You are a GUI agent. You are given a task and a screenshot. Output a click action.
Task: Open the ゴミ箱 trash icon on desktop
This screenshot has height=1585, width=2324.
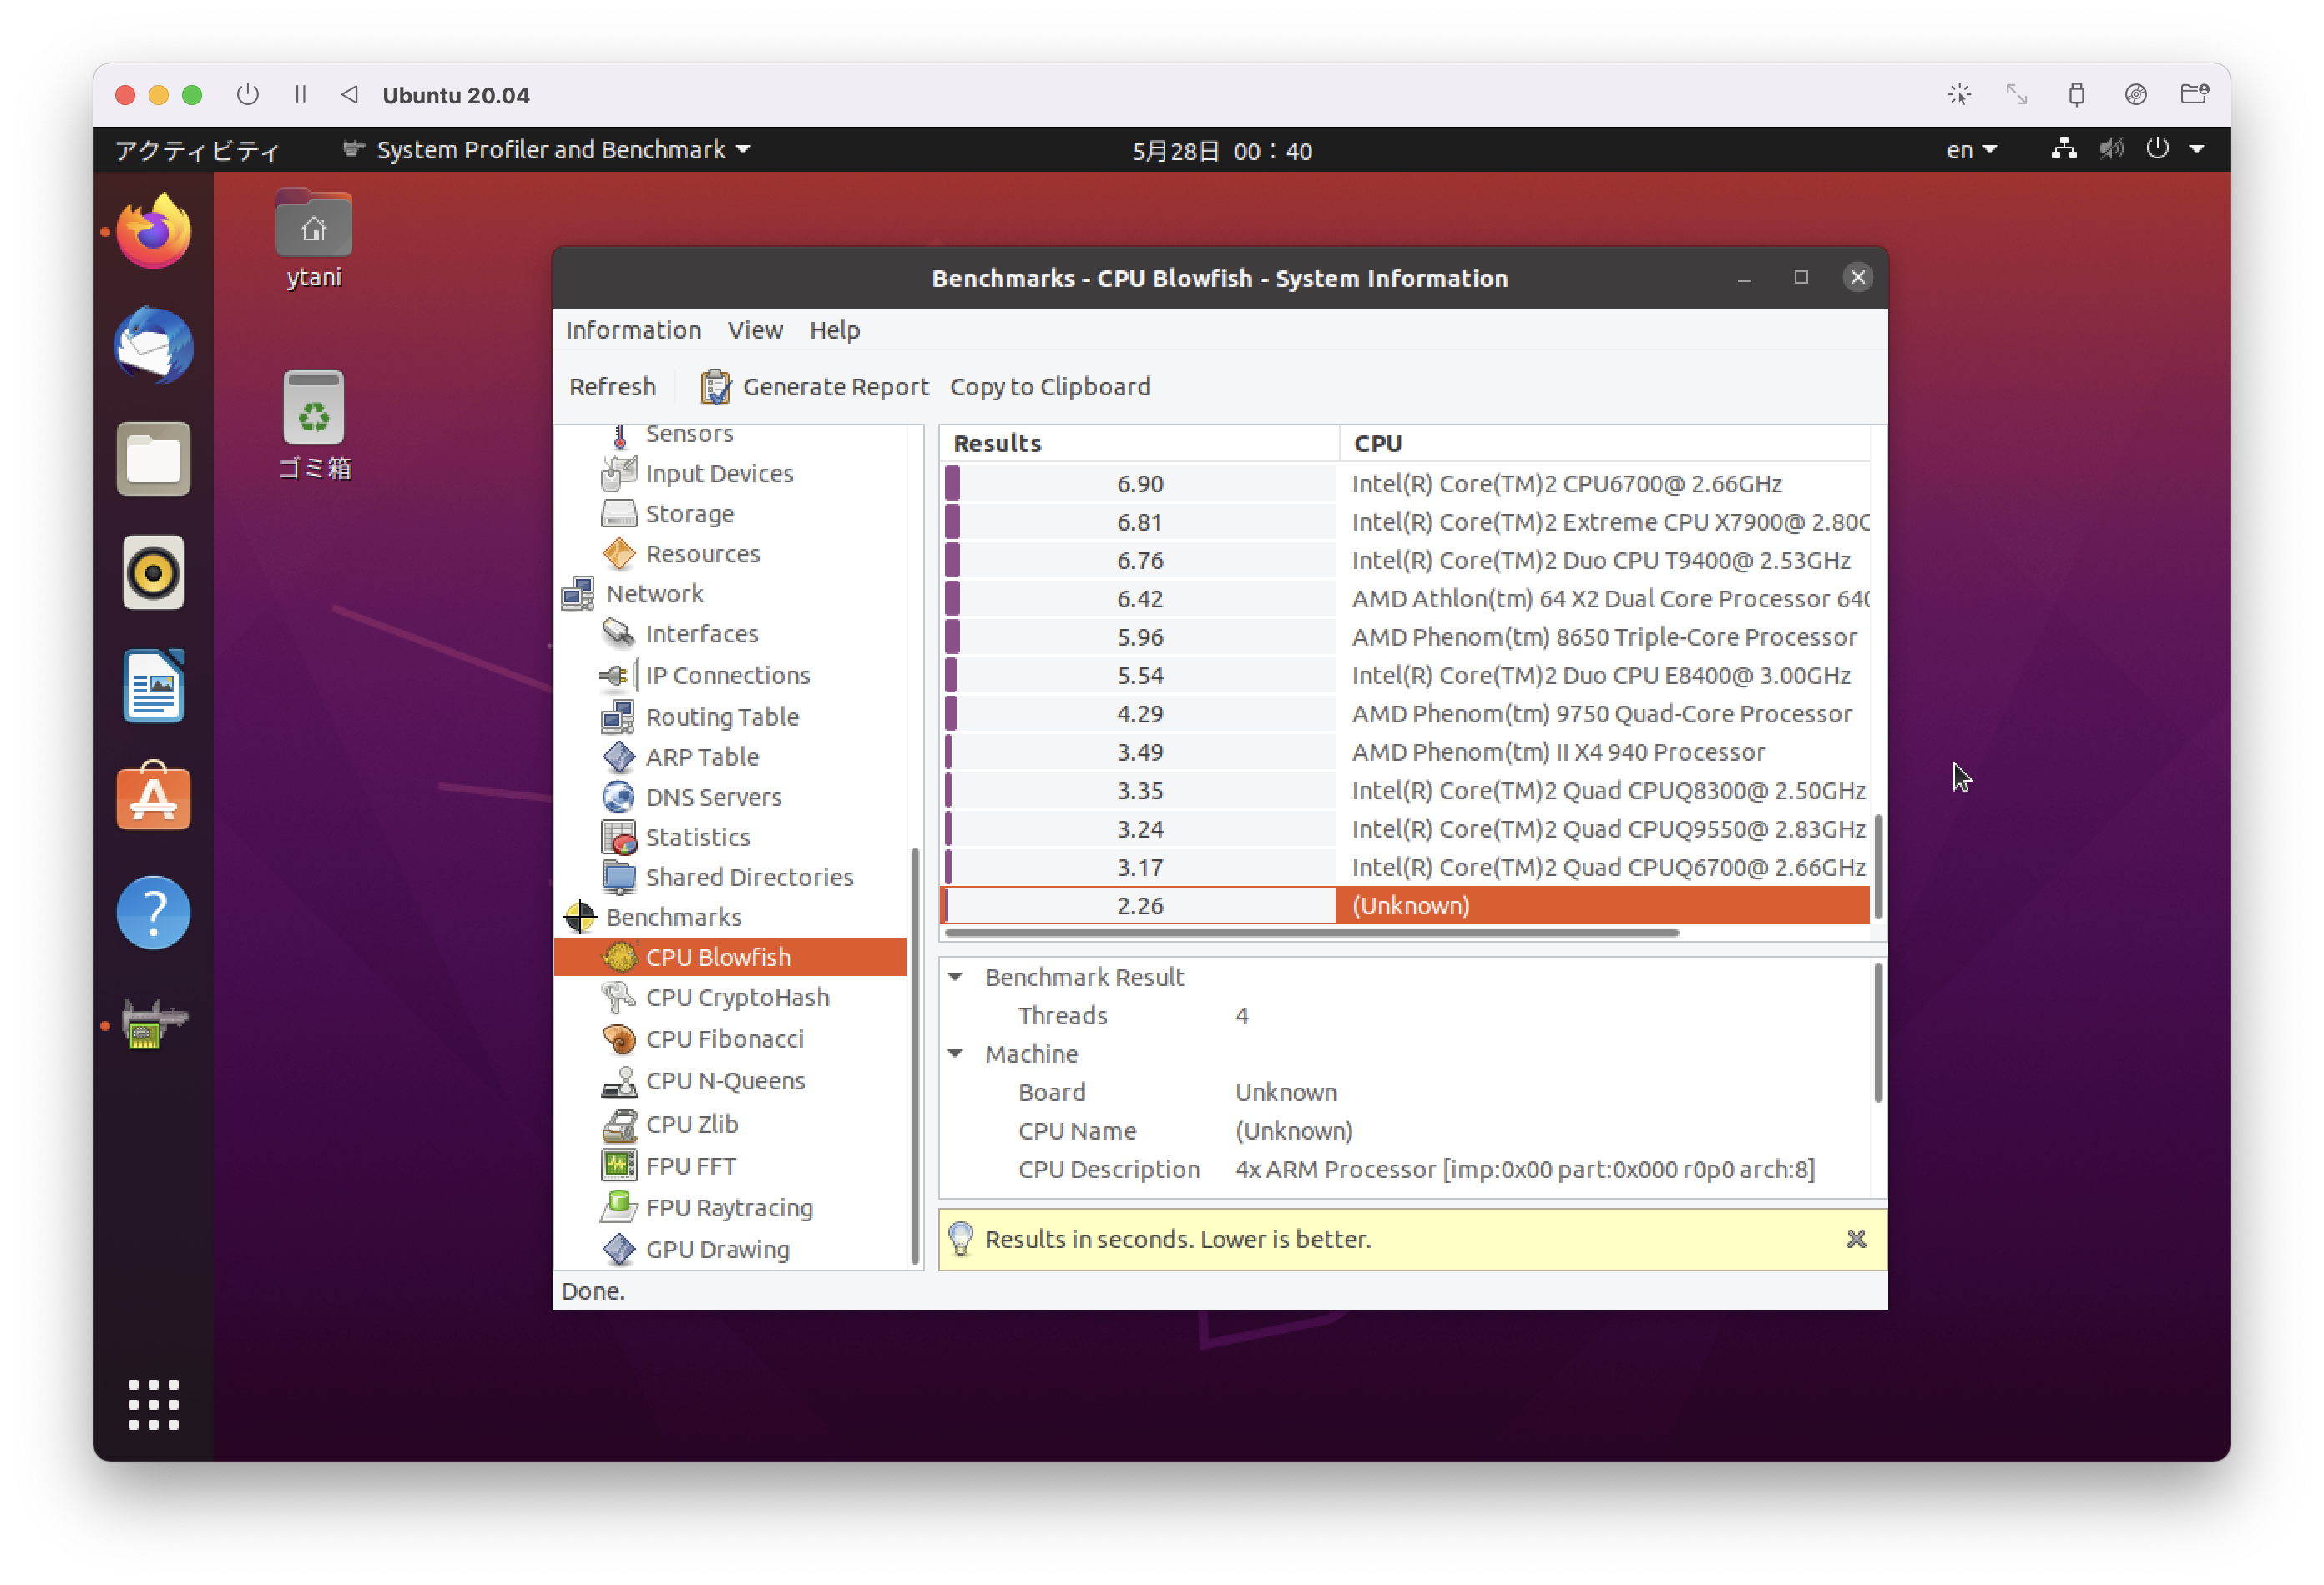pos(313,425)
